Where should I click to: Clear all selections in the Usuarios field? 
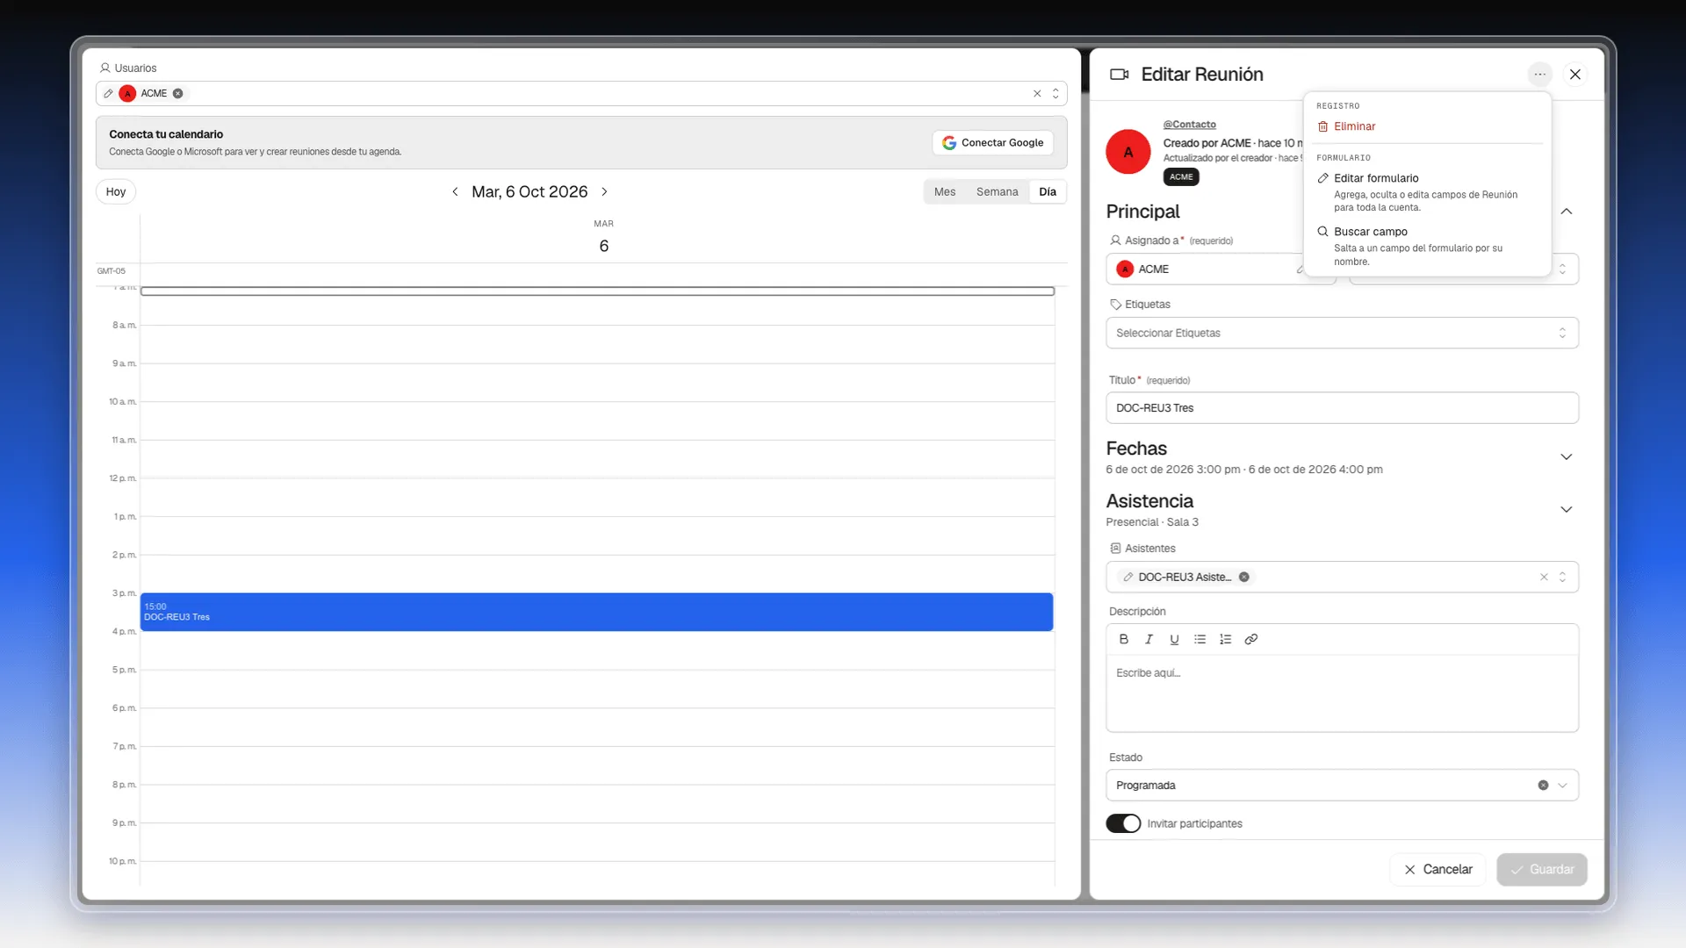(x=1037, y=93)
